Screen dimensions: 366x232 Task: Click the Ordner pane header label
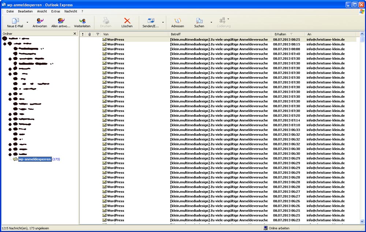point(7,34)
